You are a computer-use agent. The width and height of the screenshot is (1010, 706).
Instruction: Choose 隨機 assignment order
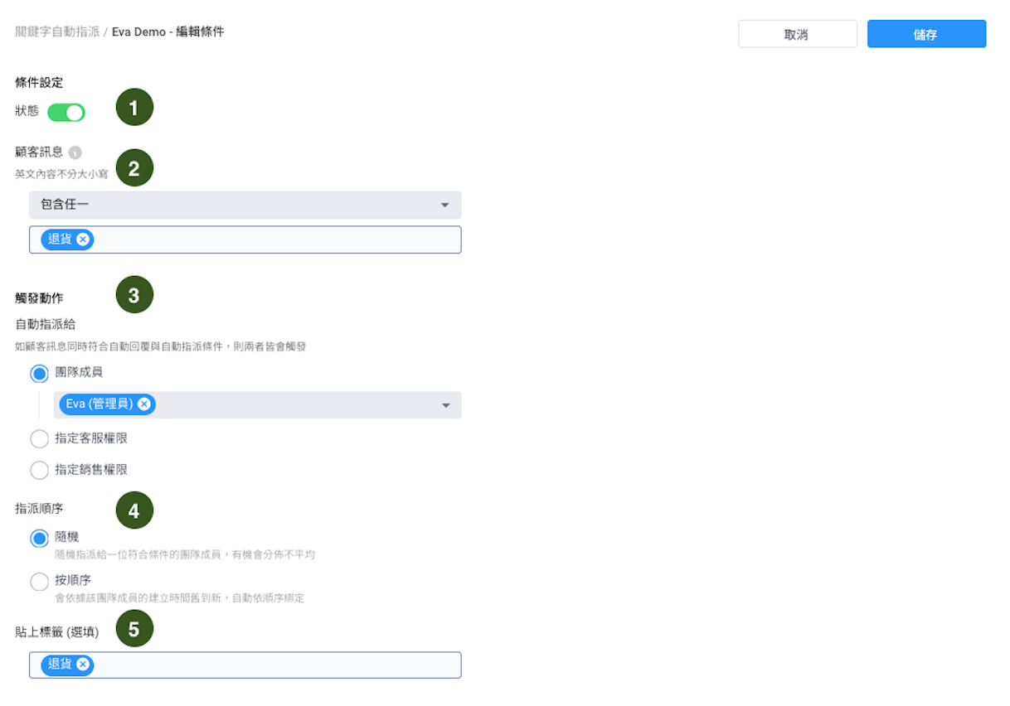coord(39,539)
